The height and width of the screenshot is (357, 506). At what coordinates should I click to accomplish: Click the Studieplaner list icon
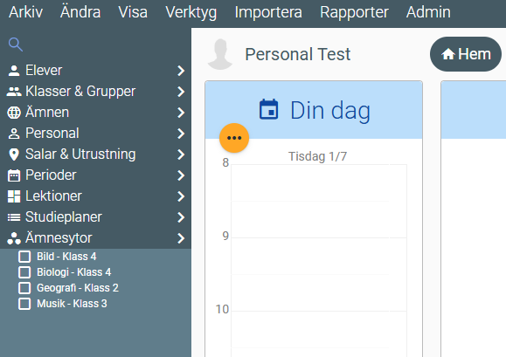[14, 217]
